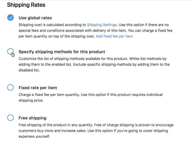The image size is (192, 145).
Task: Choose the Specify shipping methods radio button
Action: tap(10, 51)
